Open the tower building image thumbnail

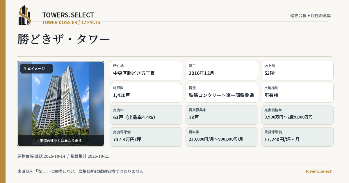click(61, 104)
